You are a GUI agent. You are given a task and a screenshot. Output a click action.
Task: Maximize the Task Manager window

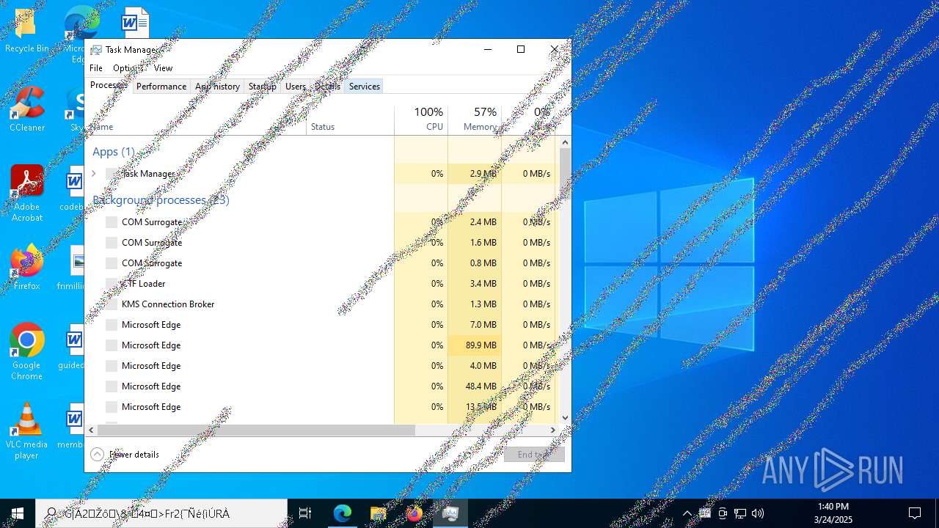click(521, 49)
